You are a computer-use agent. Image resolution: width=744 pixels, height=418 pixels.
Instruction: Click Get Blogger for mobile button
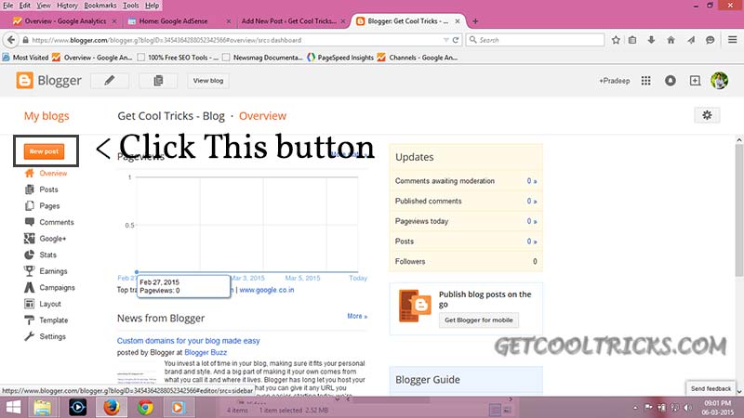[x=478, y=320]
